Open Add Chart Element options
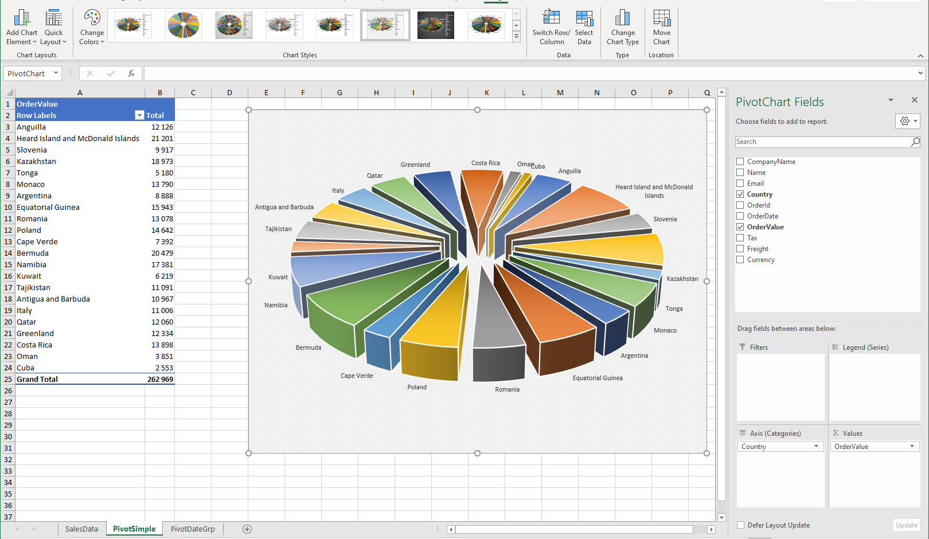This screenshot has height=539, width=929. (x=21, y=27)
